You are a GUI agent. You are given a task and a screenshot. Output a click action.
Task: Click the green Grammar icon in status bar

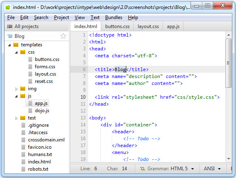point(143,169)
